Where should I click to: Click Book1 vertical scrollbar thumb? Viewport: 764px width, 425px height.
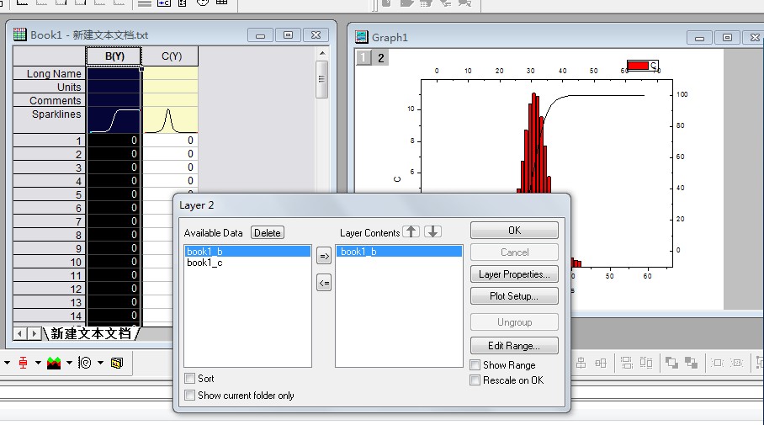point(321,79)
